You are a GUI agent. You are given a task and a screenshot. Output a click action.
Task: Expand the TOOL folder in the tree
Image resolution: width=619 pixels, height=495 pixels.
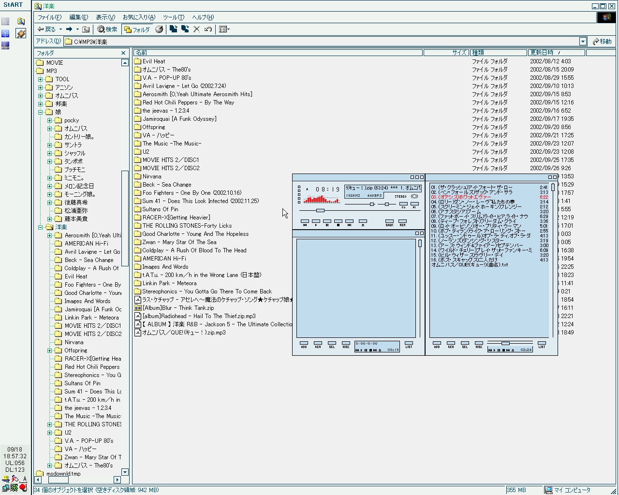point(40,79)
